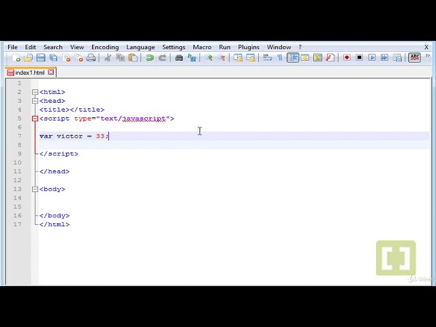
Task: Print the document with the printer icon
Action: tap(91, 58)
